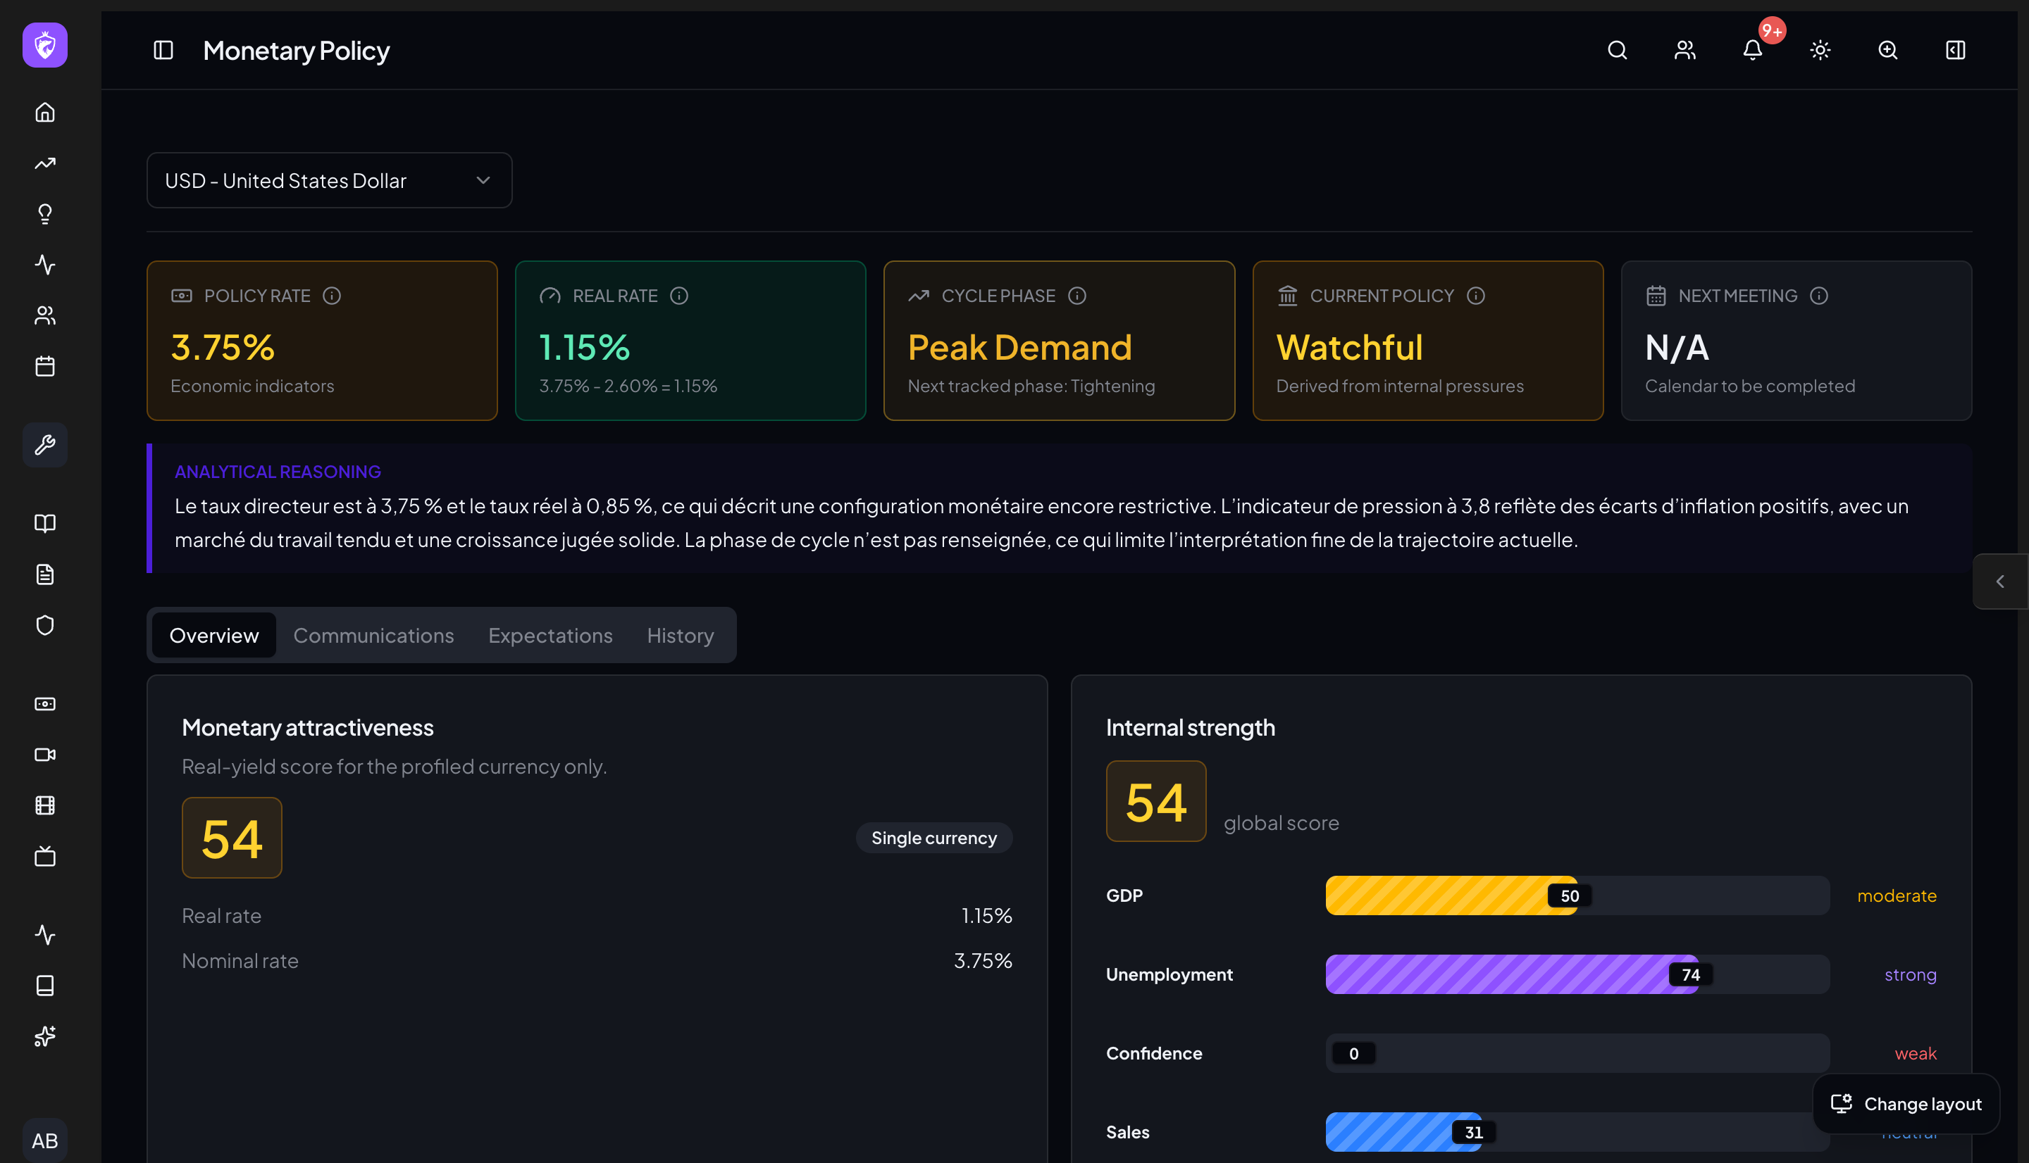Image resolution: width=2029 pixels, height=1163 pixels.
Task: Show info for Current Policy
Action: 1475,296
